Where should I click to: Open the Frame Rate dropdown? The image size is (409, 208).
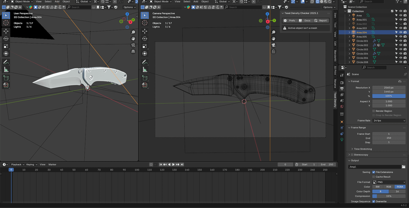[x=389, y=121]
